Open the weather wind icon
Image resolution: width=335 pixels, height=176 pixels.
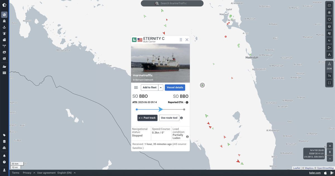coord(329,33)
